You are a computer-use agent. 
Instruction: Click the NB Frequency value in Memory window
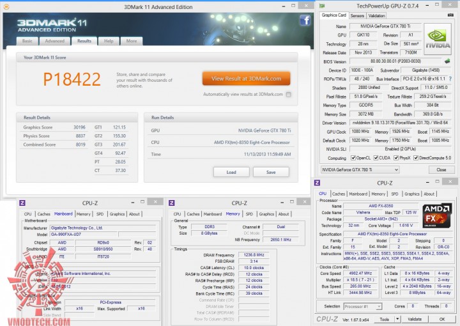(x=280, y=240)
